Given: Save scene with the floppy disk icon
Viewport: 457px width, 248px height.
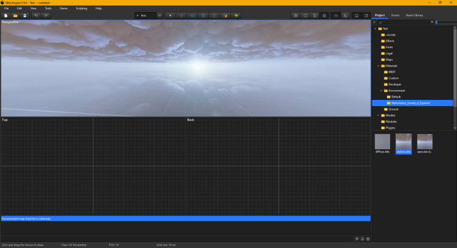Looking at the screenshot, I should 24,15.
